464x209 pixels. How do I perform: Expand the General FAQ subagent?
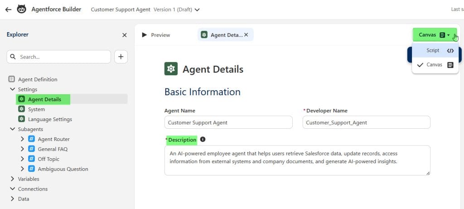point(22,149)
